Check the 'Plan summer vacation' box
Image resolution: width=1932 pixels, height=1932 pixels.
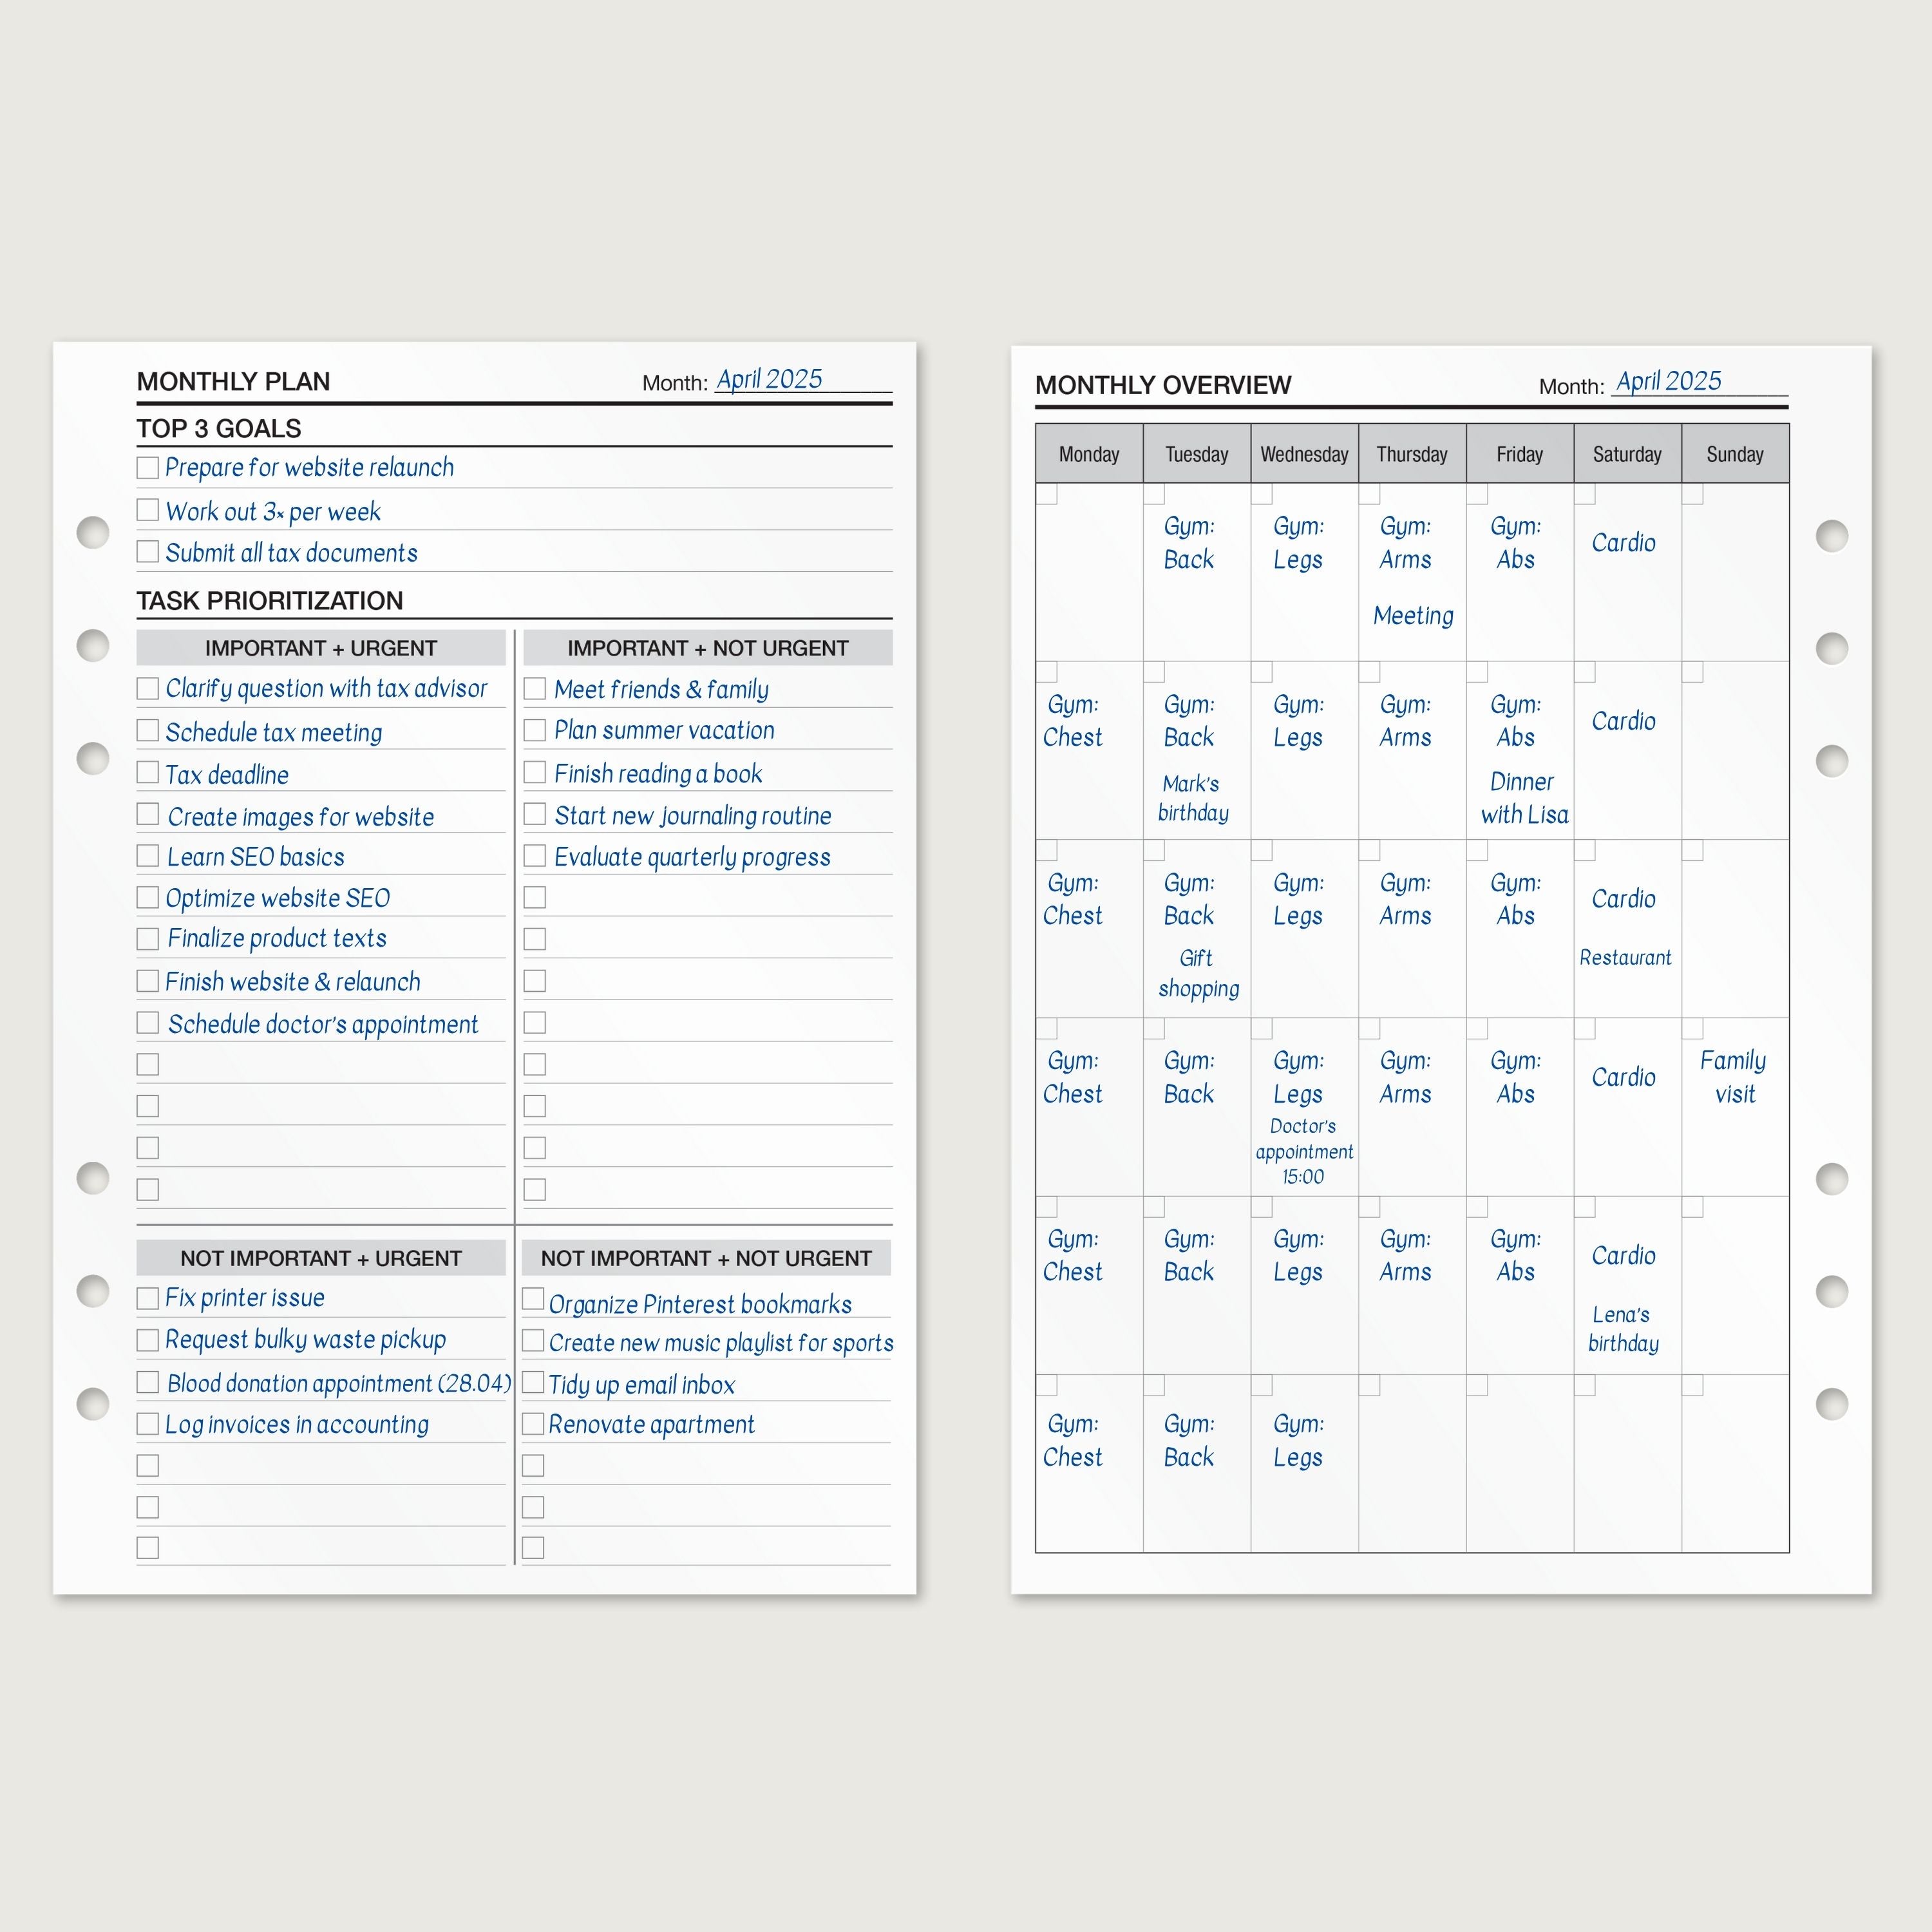[x=535, y=730]
